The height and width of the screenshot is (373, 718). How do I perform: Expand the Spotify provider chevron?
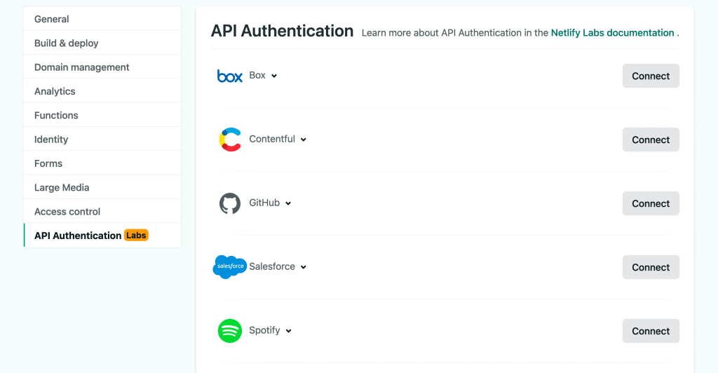click(x=288, y=331)
